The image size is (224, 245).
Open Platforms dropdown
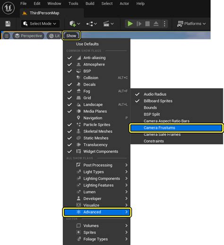(x=191, y=24)
